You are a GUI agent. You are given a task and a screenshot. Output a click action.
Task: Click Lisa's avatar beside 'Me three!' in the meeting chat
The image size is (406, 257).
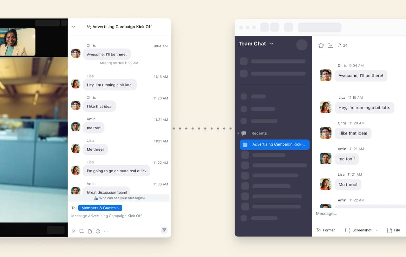(x=76, y=148)
